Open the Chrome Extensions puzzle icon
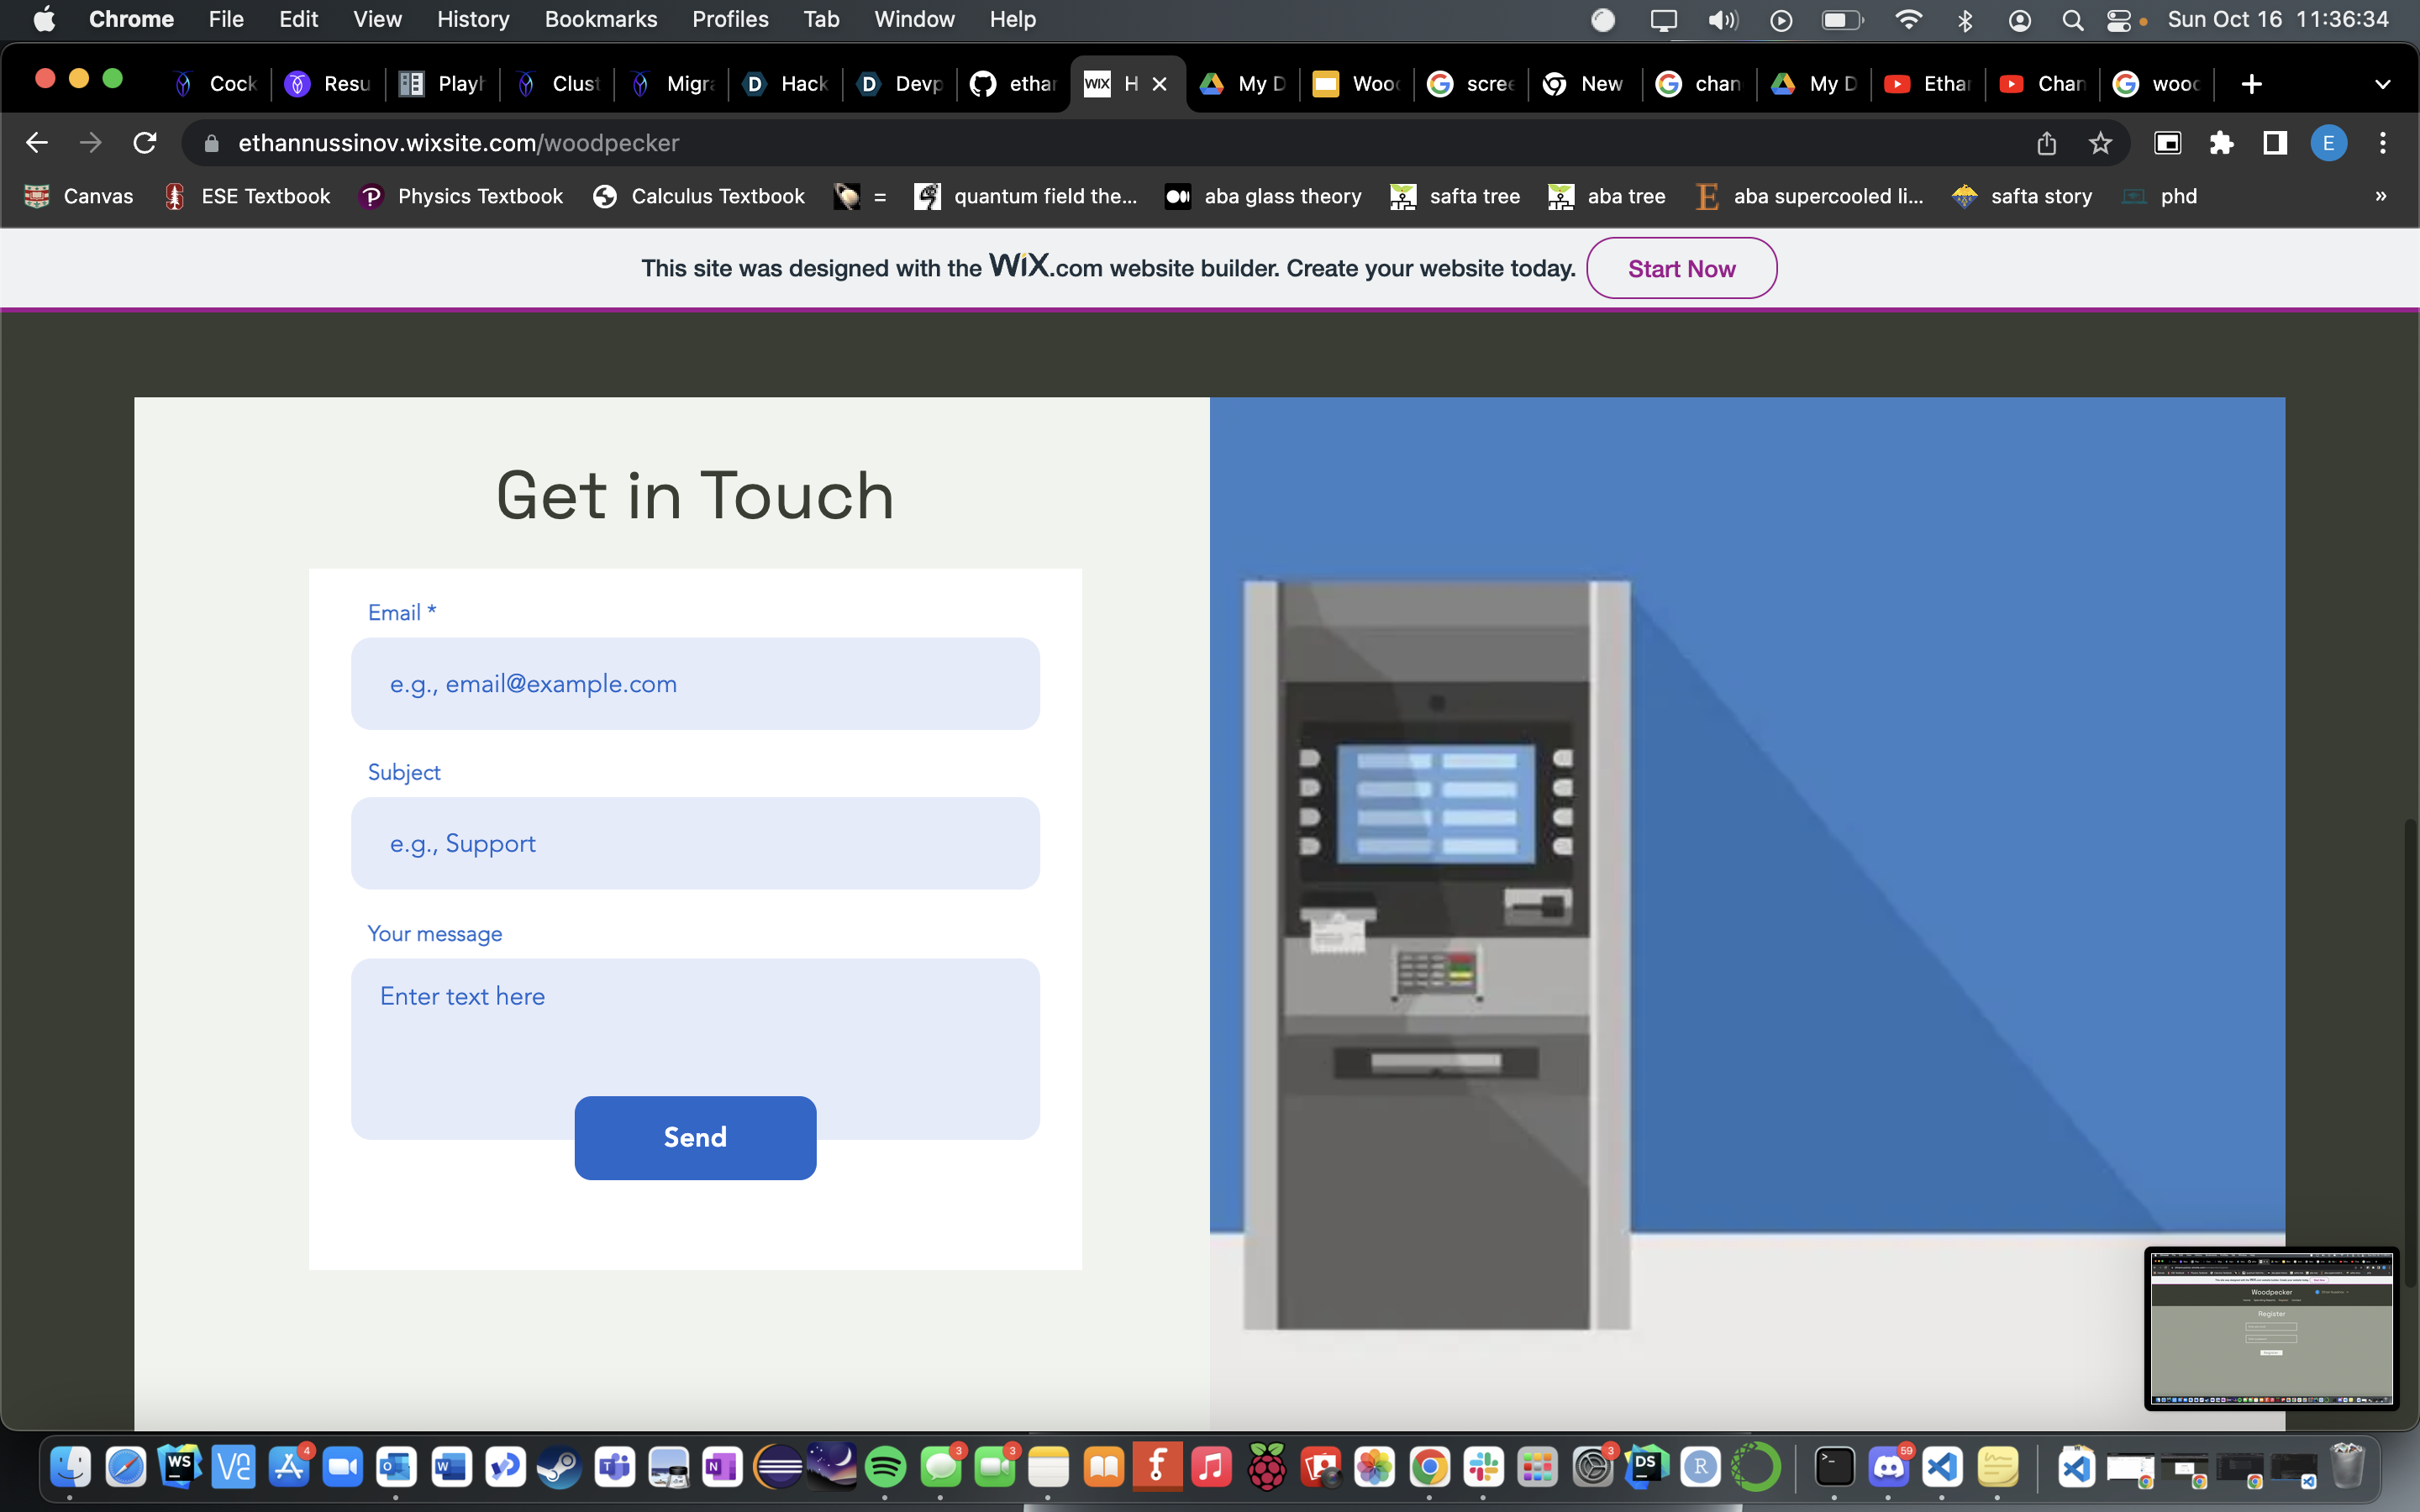 (x=2221, y=143)
